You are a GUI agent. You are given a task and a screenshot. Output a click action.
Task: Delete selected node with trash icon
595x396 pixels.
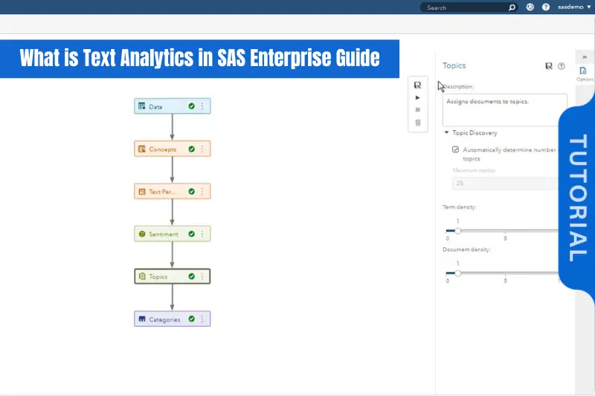(418, 123)
